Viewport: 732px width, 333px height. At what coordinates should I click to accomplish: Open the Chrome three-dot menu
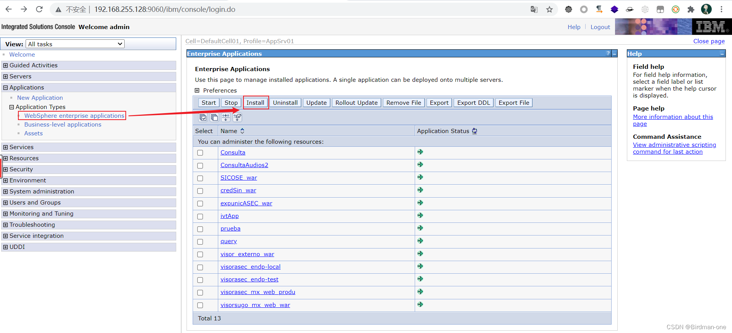[721, 10]
